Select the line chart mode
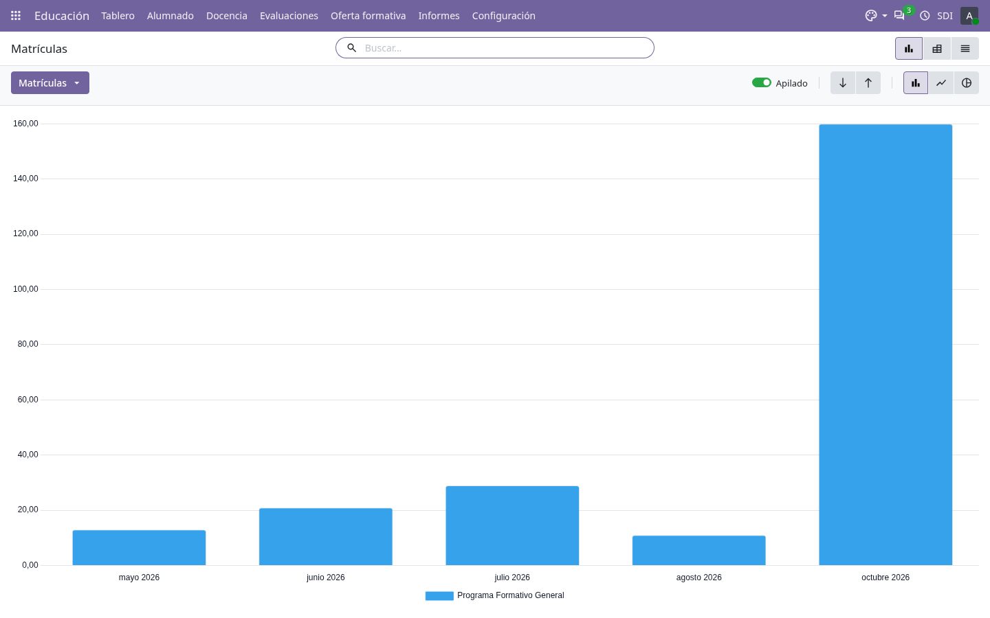Image resolution: width=990 pixels, height=618 pixels. pos(941,83)
